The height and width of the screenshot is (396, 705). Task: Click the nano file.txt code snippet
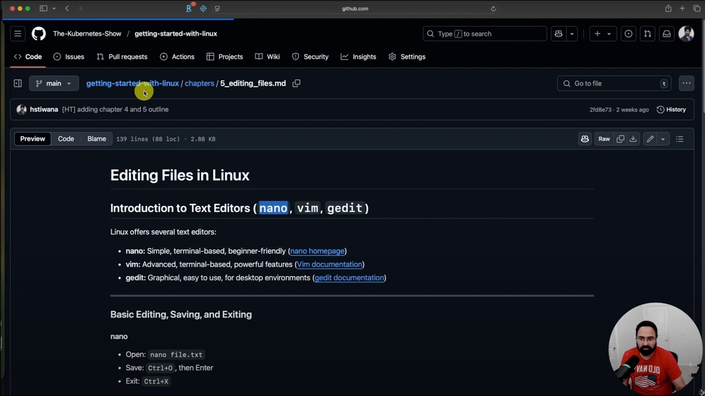176,355
